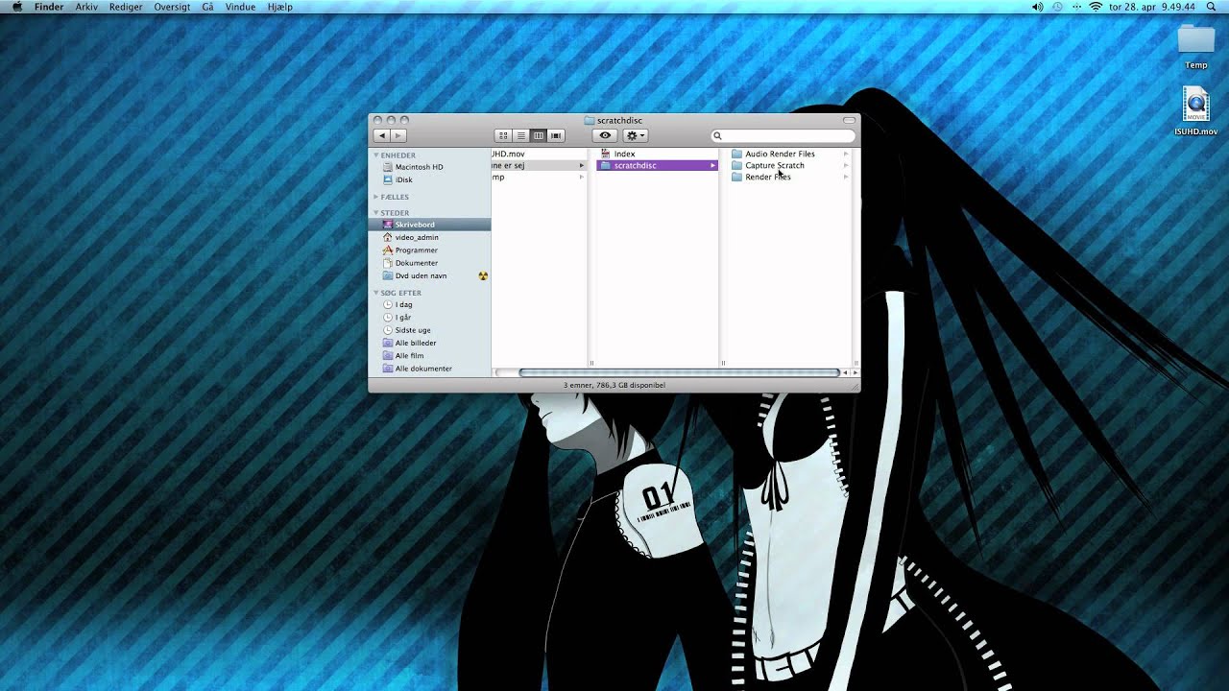
Task: Select the I går smart search
Action: 429,318
